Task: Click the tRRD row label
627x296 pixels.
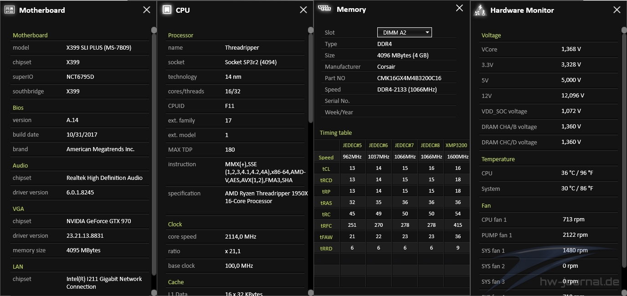Action: pos(326,248)
